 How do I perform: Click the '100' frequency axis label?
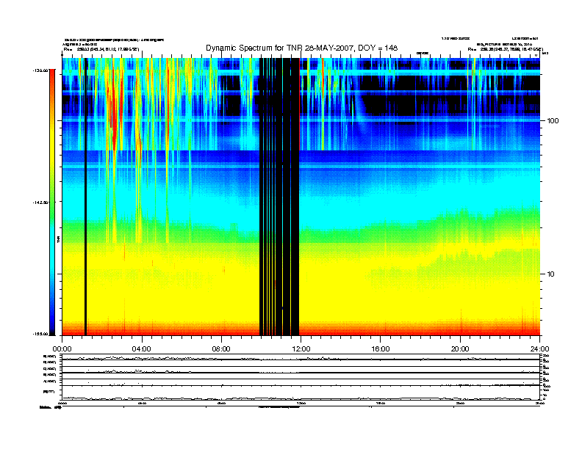[x=553, y=121]
